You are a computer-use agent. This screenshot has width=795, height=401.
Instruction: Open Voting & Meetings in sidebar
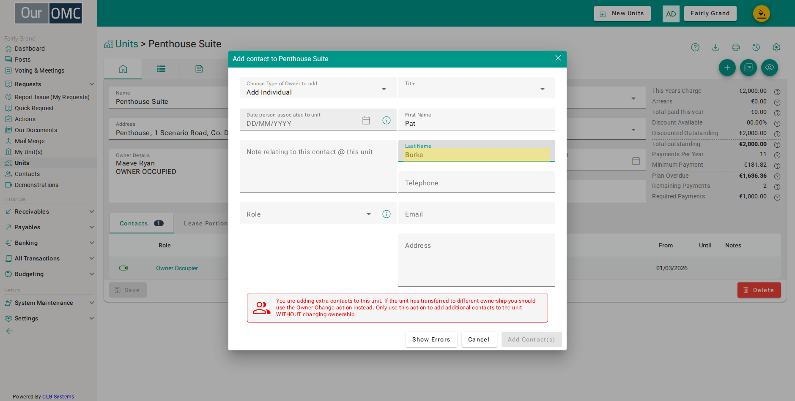[39, 70]
